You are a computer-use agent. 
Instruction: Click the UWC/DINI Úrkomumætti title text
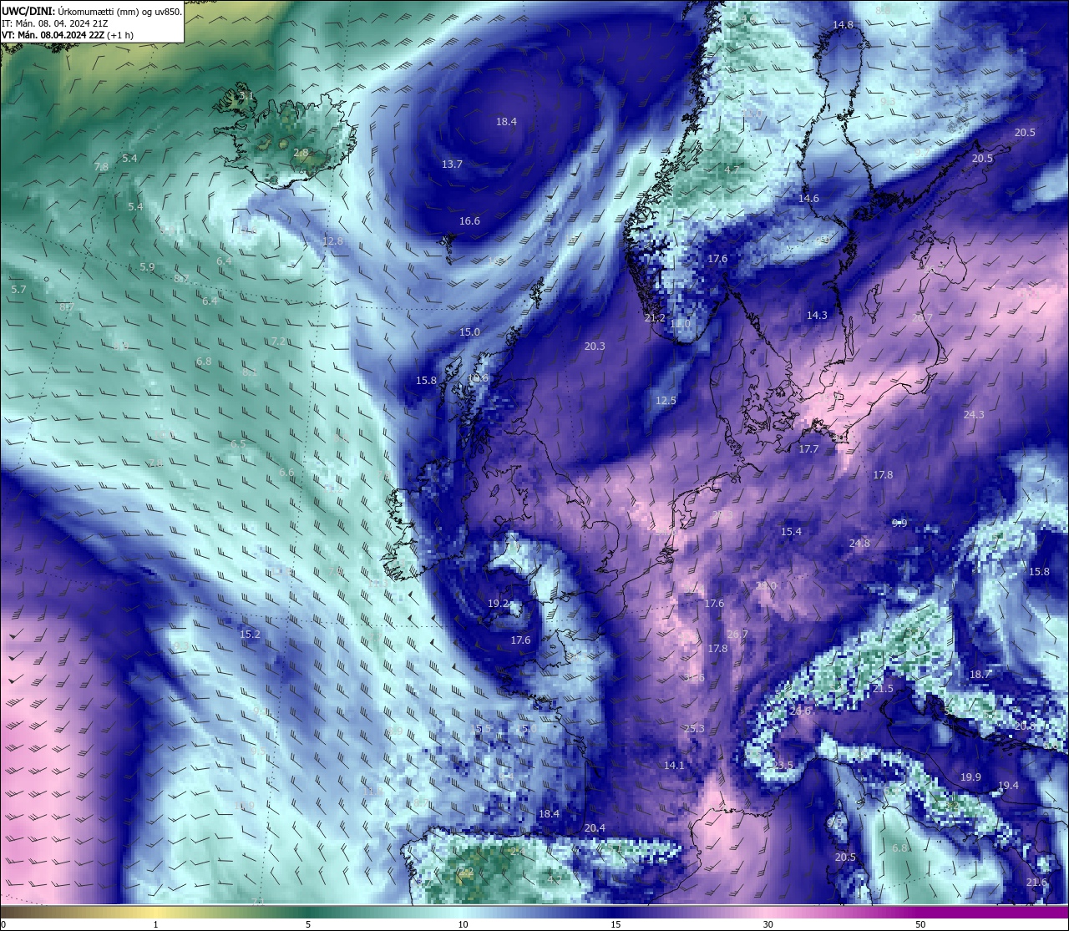[x=92, y=12]
